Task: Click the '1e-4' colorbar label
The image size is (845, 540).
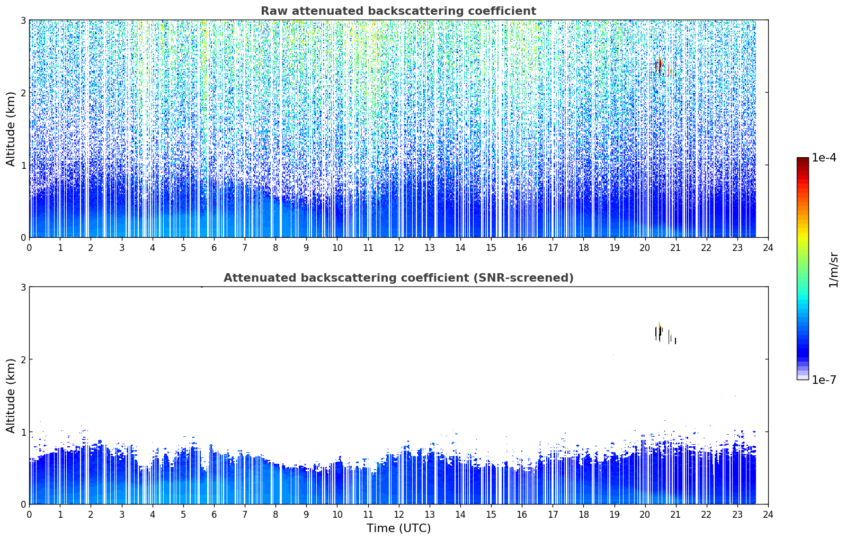Action: pos(824,158)
